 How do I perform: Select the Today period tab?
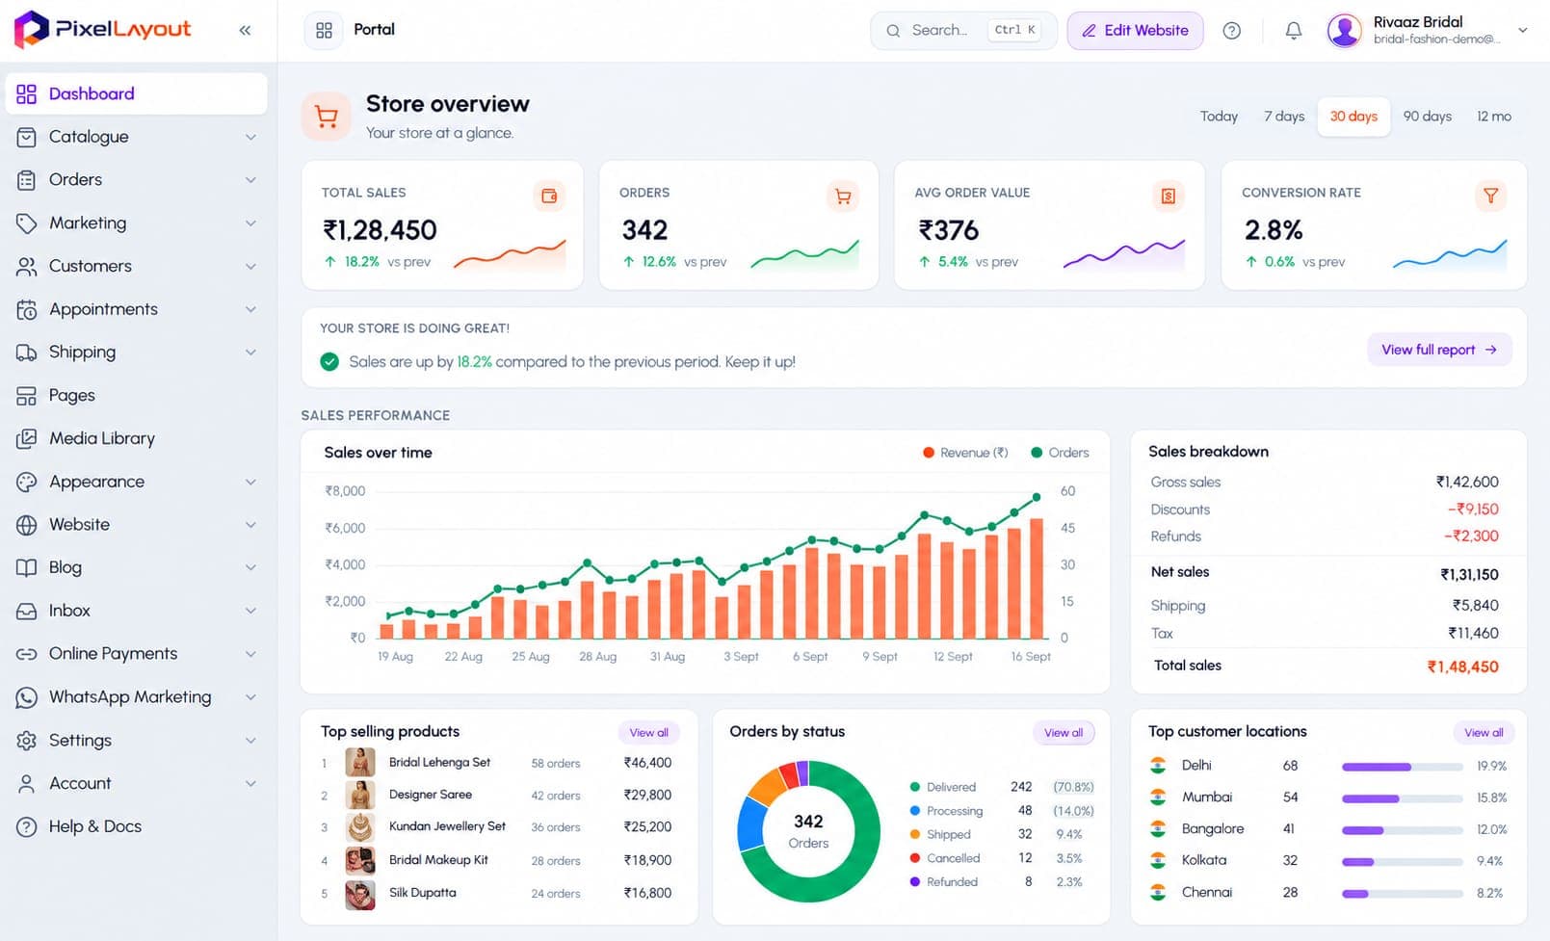(1219, 117)
